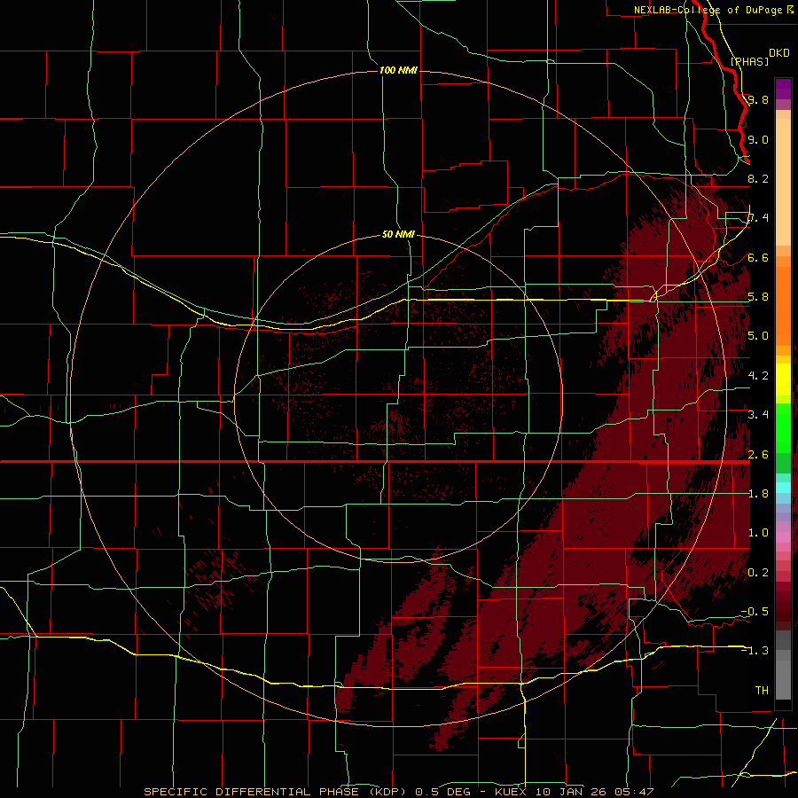Click the TH label on the scale
The image size is (798, 798).
pos(762,691)
